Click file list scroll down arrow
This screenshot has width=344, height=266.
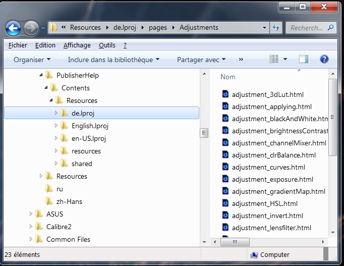click(333, 233)
